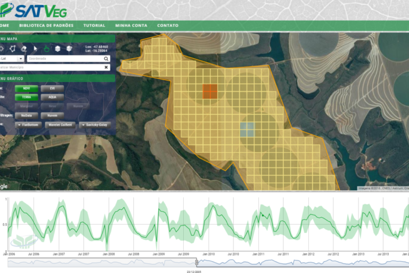Image resolution: width=409 pixels, height=273 pixels.
Task: Open the map layers stack icon
Action: click(58, 49)
